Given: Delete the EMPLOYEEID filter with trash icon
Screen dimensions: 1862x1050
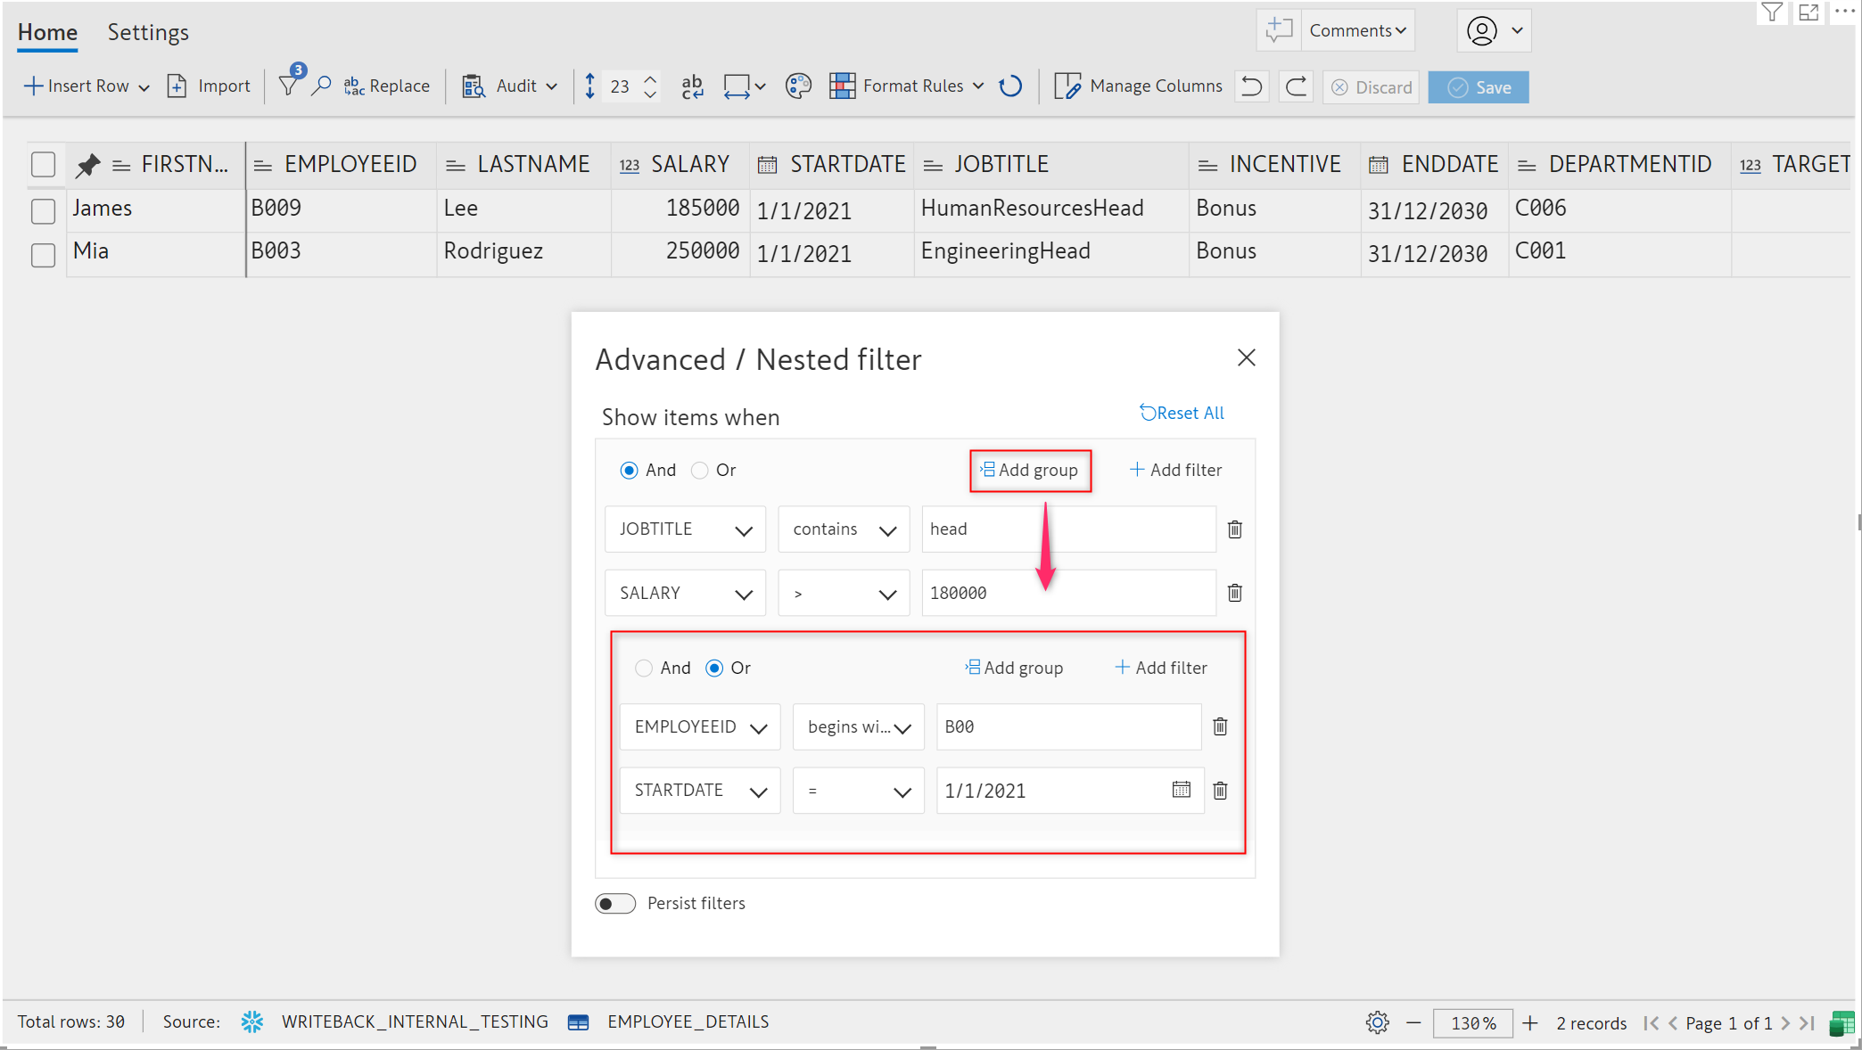Looking at the screenshot, I should click(1221, 726).
